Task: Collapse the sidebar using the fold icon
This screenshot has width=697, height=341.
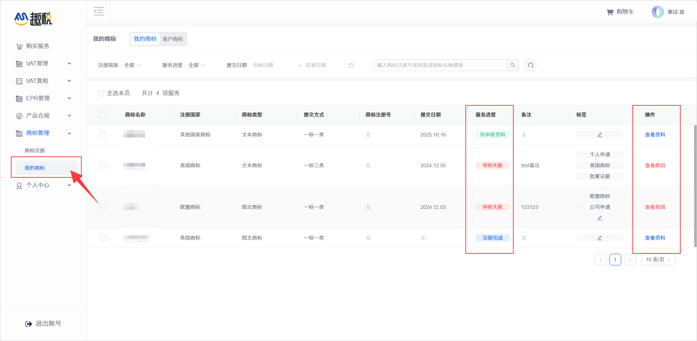Action: tap(98, 11)
